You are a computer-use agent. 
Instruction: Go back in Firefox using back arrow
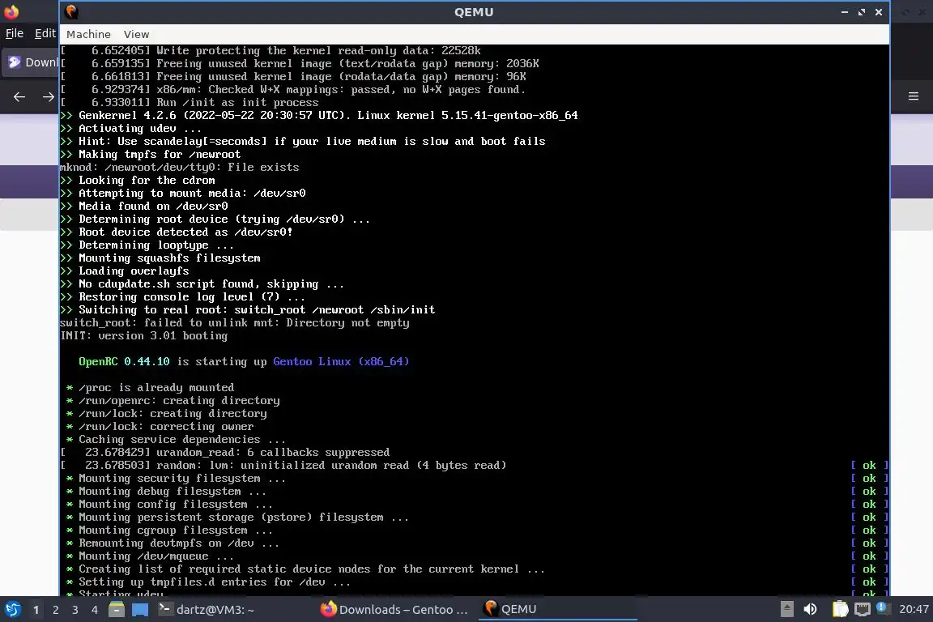[x=19, y=96]
